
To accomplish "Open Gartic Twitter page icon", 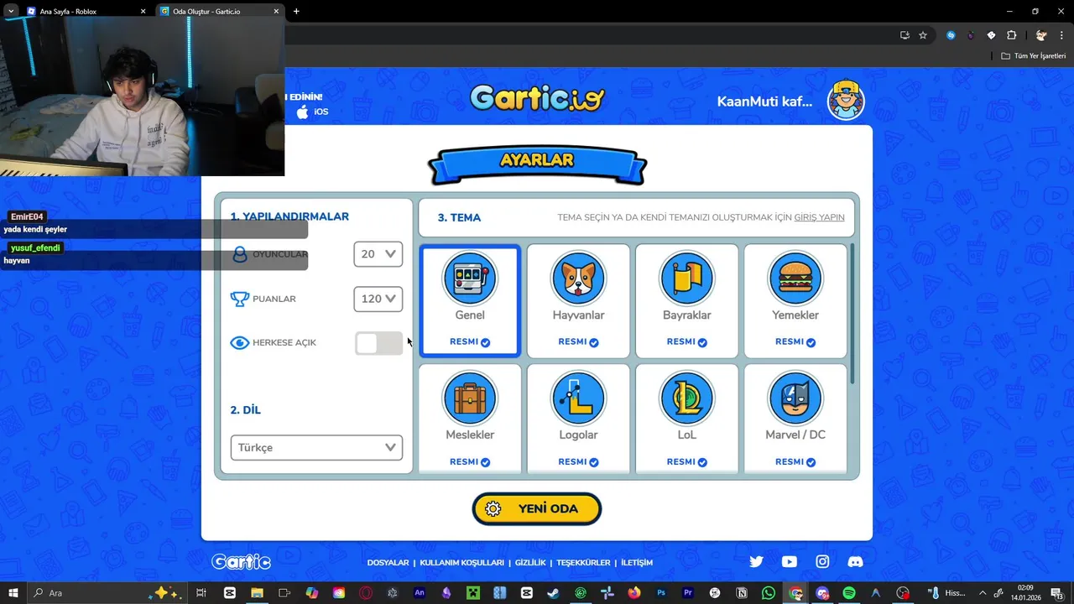I will (x=756, y=562).
